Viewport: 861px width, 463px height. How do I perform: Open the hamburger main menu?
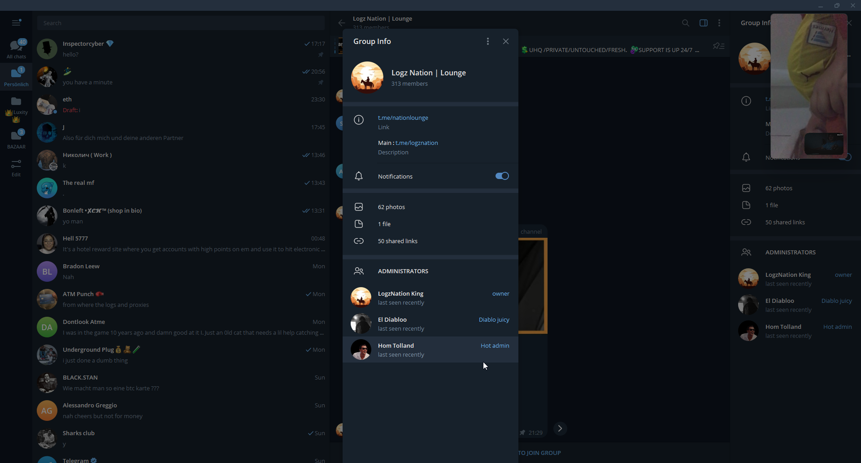tap(16, 22)
